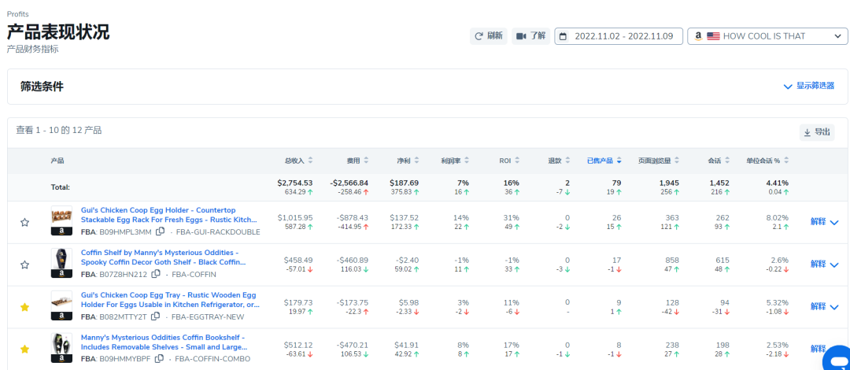This screenshot has width=850, height=370.
Task: Favorite the Chicken Coop Egg Holder star
Action: [x=24, y=223]
